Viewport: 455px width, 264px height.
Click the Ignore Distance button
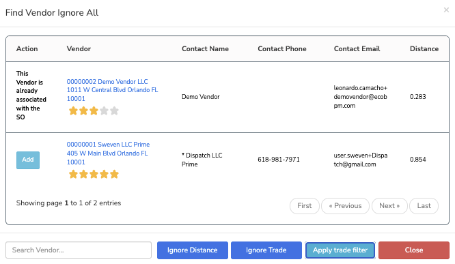coord(193,250)
